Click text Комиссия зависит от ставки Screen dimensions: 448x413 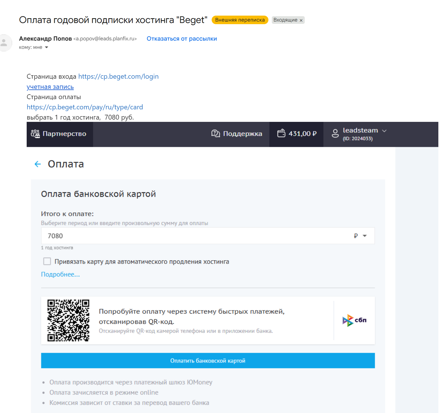pos(129,403)
